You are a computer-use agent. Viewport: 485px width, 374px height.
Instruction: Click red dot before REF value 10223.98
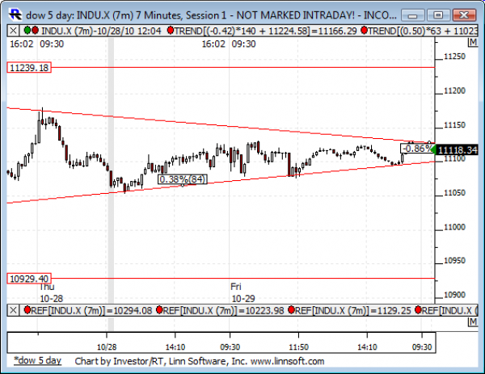(159, 309)
